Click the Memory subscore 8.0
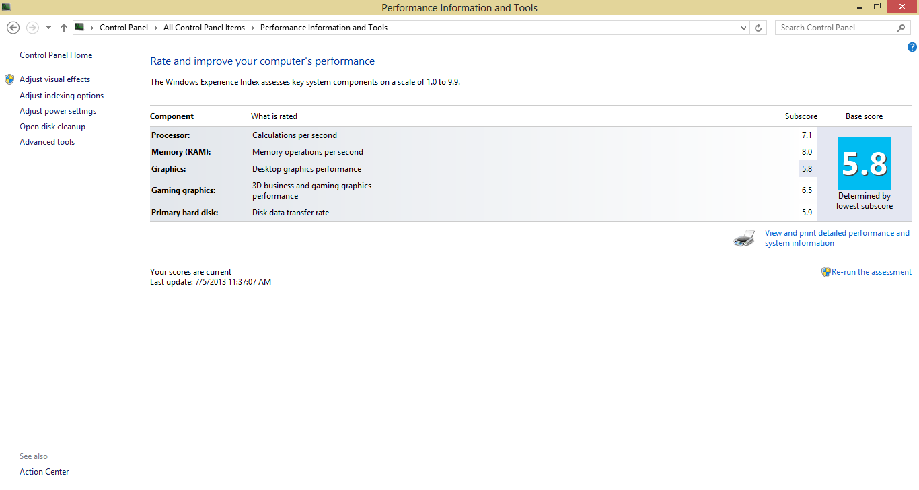919x490 pixels. click(x=807, y=152)
